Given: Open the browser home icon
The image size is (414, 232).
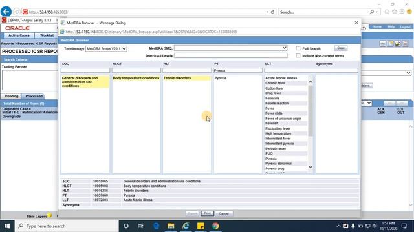Looking at the screenshot, I should [387, 12].
